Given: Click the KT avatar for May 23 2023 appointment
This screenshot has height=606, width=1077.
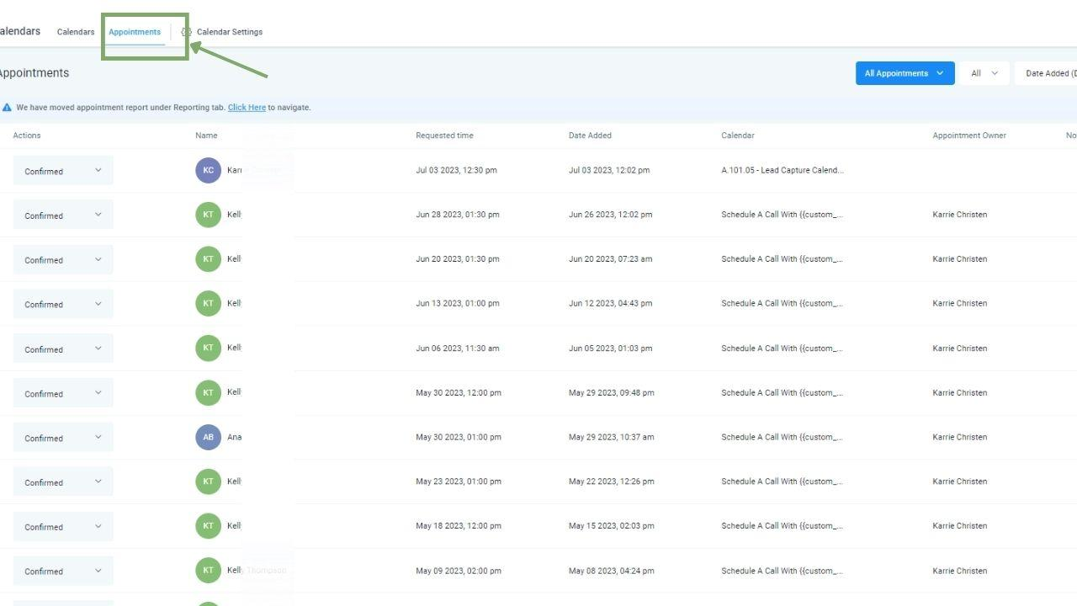Looking at the screenshot, I should (209, 481).
